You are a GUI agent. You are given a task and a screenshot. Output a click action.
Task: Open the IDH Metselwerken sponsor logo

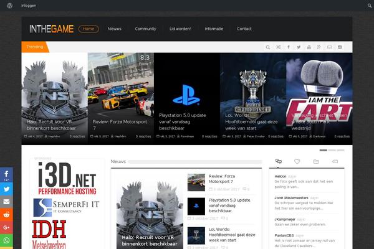tap(49, 234)
